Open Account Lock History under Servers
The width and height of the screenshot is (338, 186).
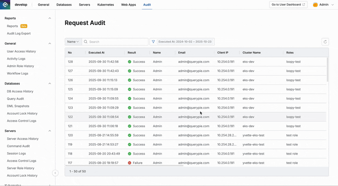click(22, 175)
